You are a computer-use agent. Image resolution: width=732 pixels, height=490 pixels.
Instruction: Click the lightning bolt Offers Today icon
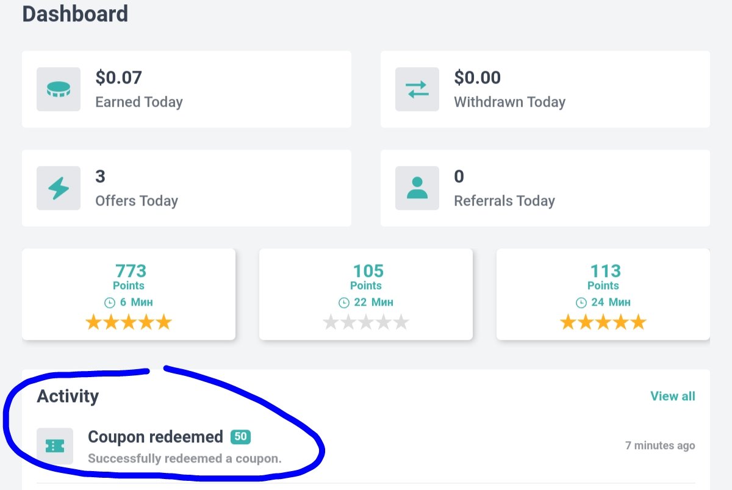pos(59,188)
